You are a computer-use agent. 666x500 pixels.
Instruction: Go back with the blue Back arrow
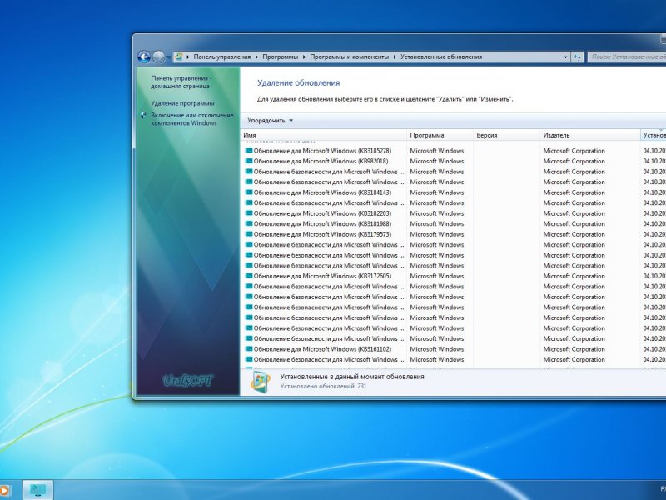144,57
